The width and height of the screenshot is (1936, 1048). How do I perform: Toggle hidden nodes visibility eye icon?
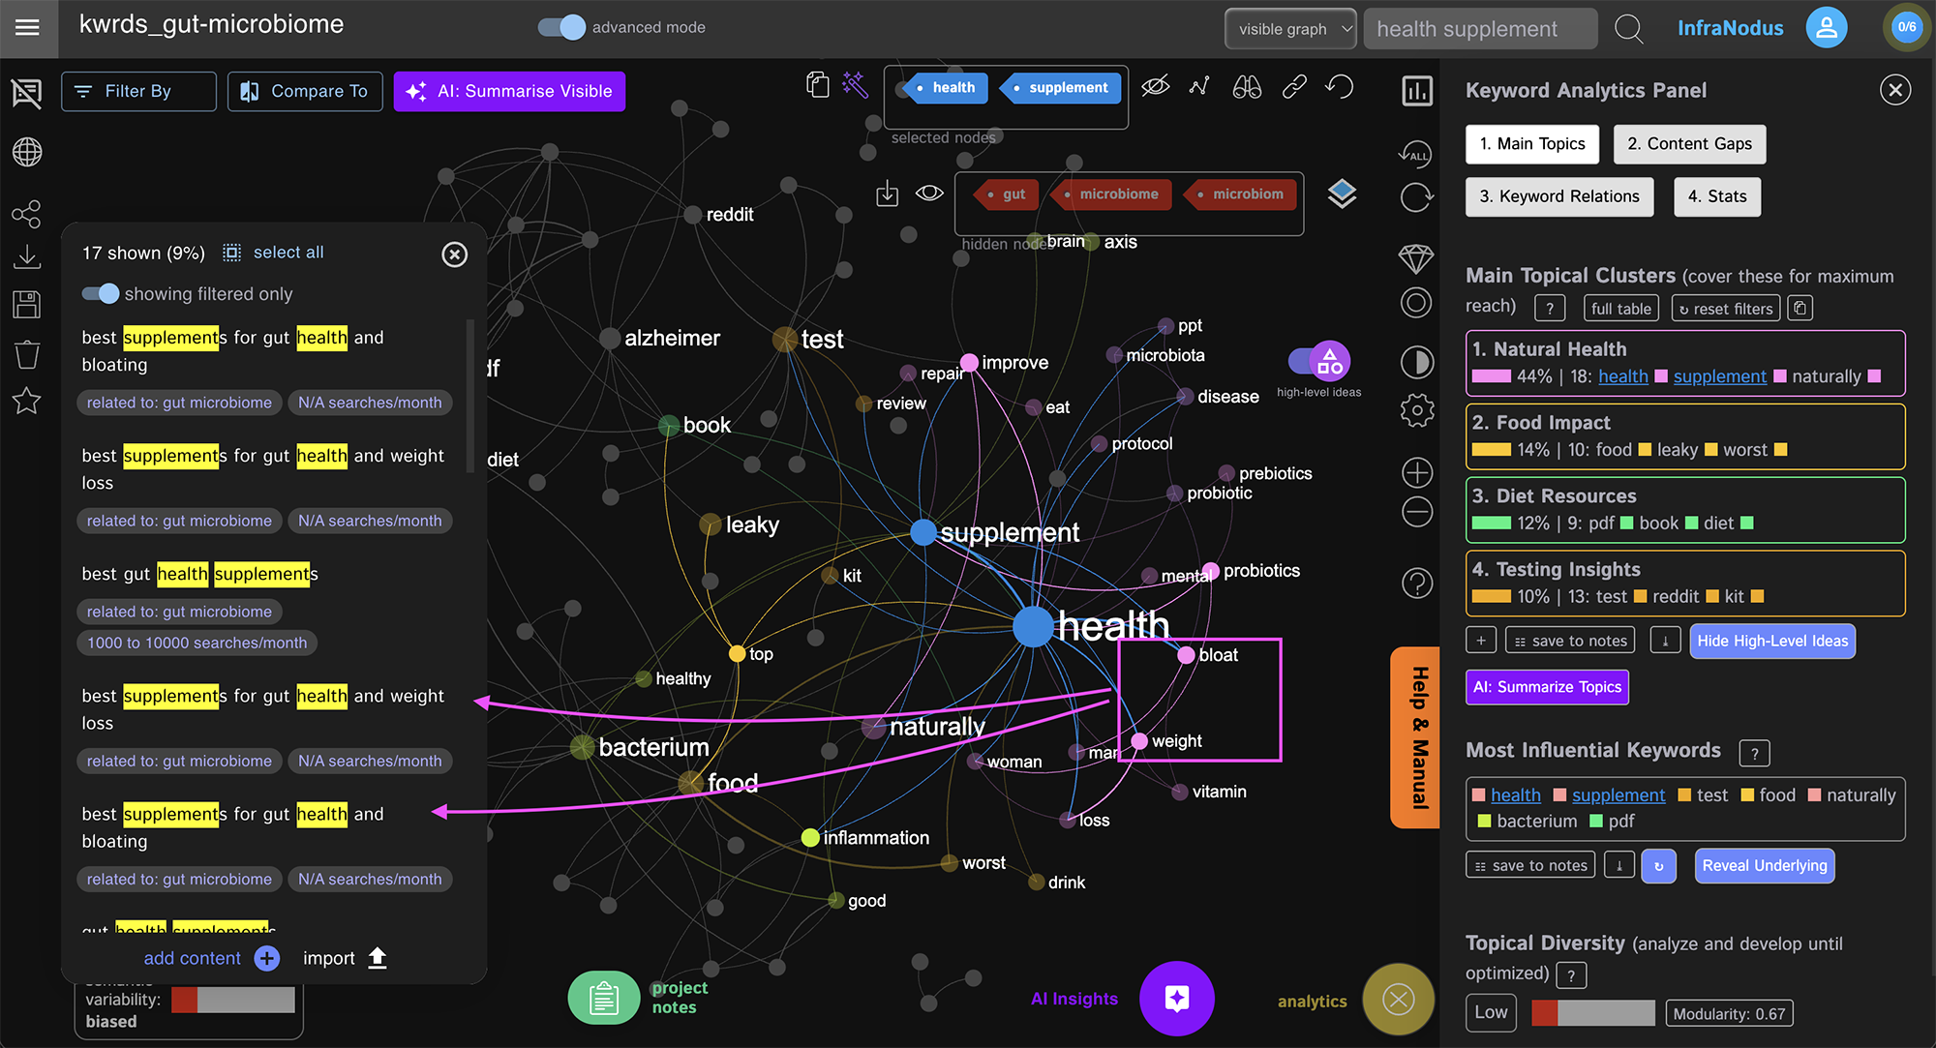(x=929, y=193)
